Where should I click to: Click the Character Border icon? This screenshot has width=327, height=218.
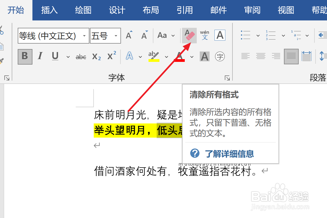220,35
